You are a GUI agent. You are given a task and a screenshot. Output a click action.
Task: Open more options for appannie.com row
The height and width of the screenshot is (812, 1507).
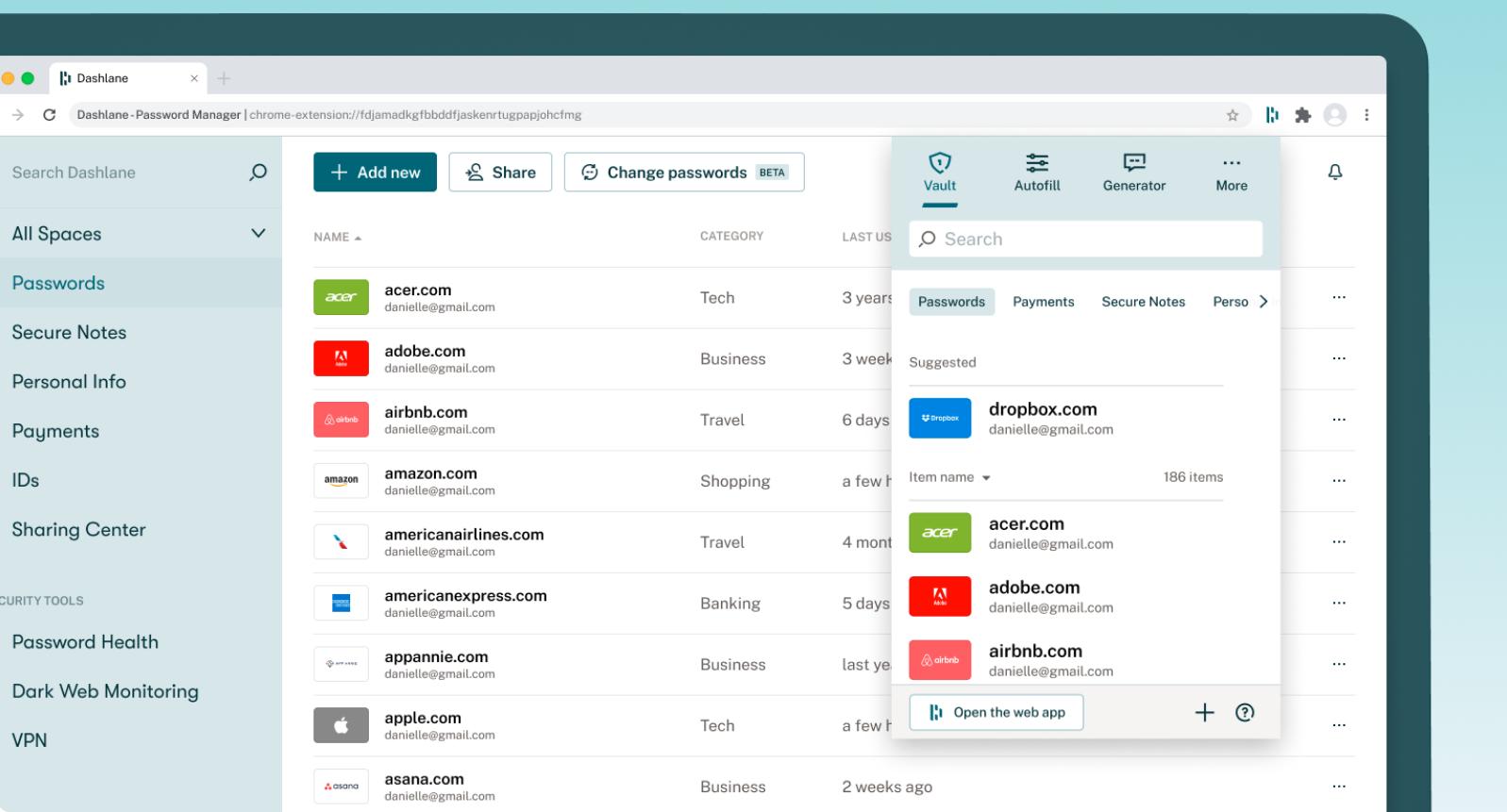(1339, 664)
